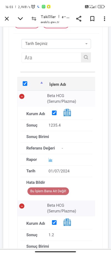Collapse the second Beta HCG entry

coord(22,206)
